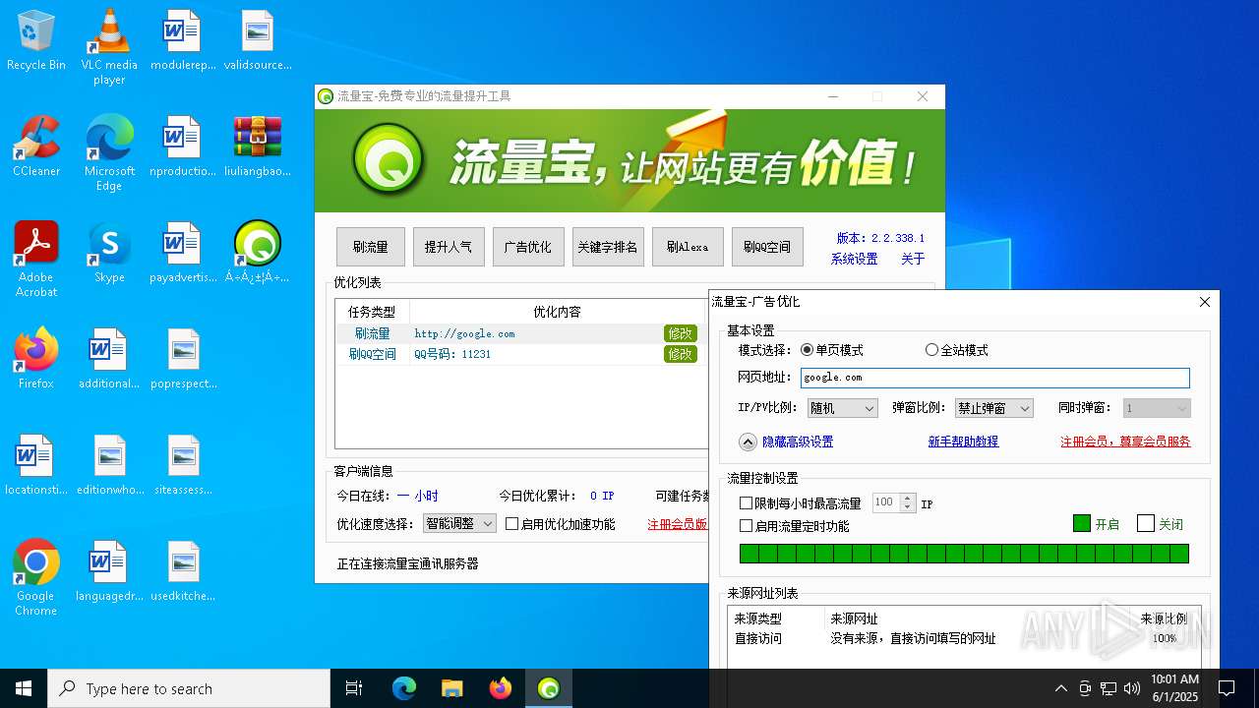The height and width of the screenshot is (708, 1259).
Task: Open Firefox desktop shortcut
Action: (x=36, y=358)
